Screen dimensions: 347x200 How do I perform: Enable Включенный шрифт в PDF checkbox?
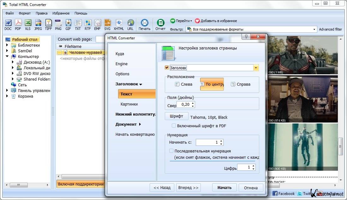pyautogui.click(x=174, y=126)
